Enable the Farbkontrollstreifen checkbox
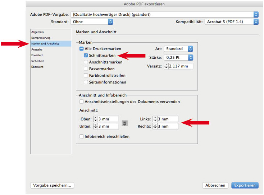Viewport: 264px width, 195px height. (x=86, y=76)
